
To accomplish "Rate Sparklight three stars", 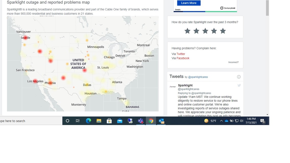I will pos(205,31).
